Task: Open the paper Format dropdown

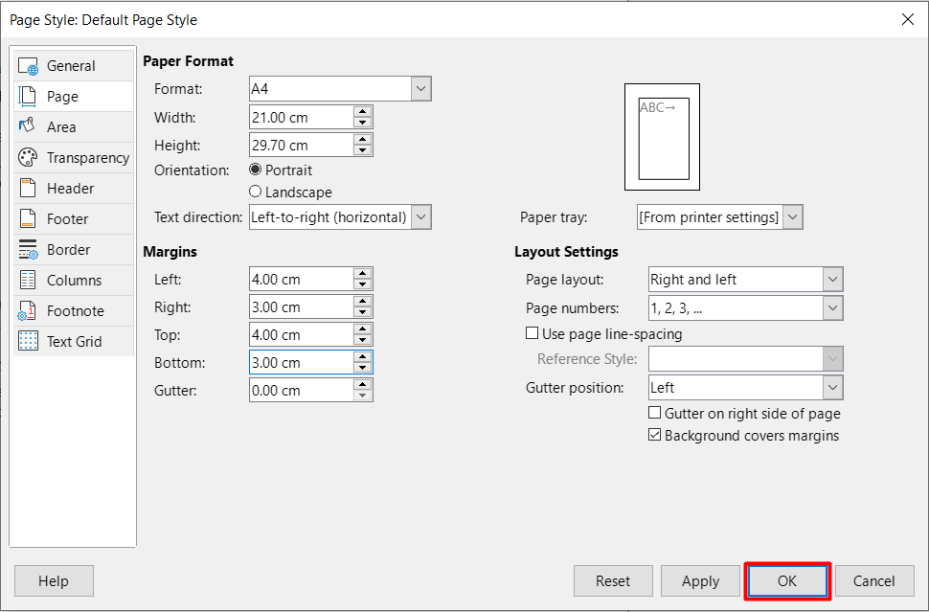Action: tap(421, 89)
